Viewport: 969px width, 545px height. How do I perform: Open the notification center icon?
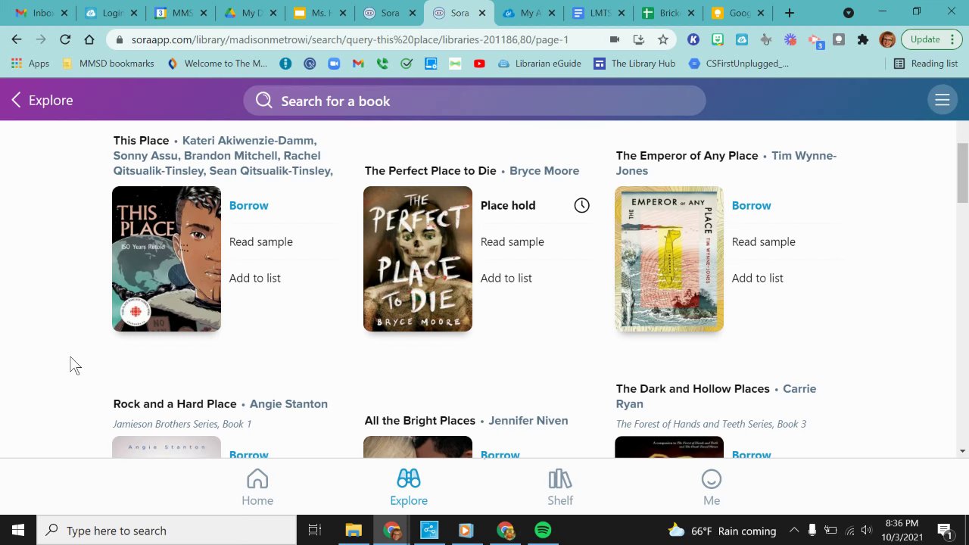click(944, 530)
